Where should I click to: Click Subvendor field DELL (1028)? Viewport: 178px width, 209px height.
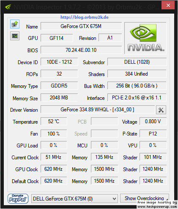click(137, 62)
